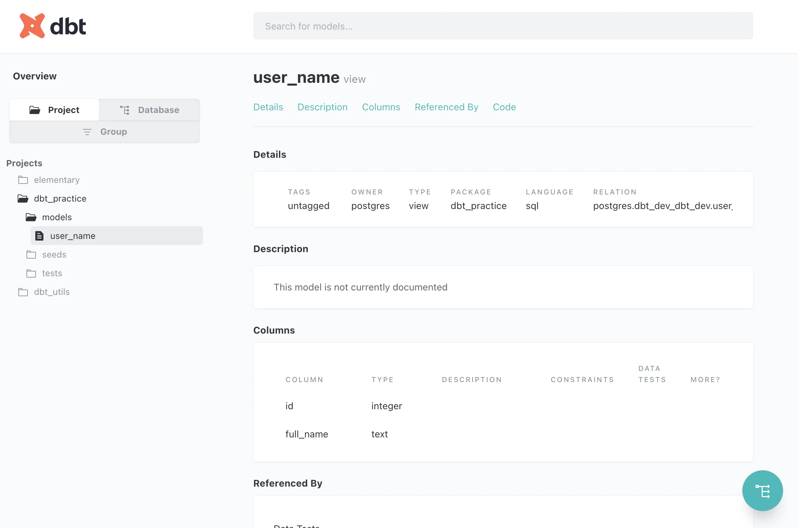Click the Projects heading in sidebar
Image resolution: width=798 pixels, height=528 pixels.
(24, 163)
